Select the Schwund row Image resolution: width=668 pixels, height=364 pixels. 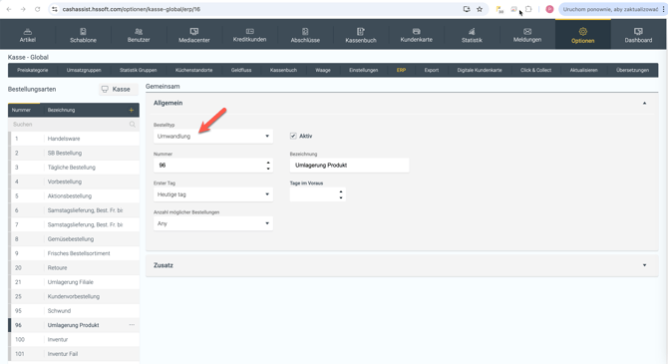[74, 311]
